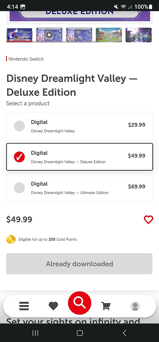
Task: Click the Gold Points coin icon
Action: 11,239
